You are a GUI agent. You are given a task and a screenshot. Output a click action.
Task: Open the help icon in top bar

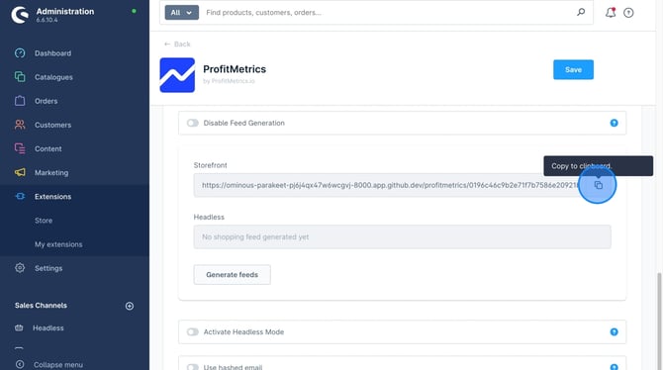coord(628,13)
